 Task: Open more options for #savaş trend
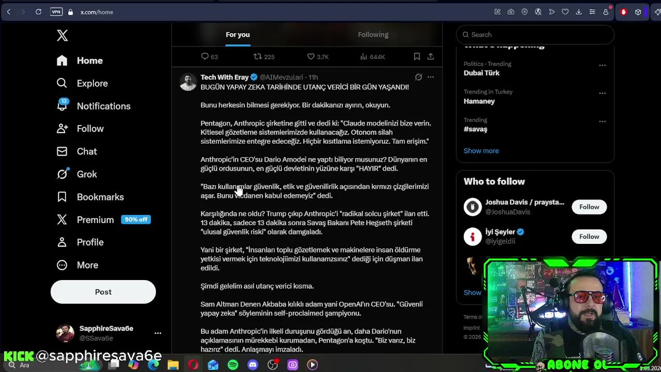click(602, 121)
